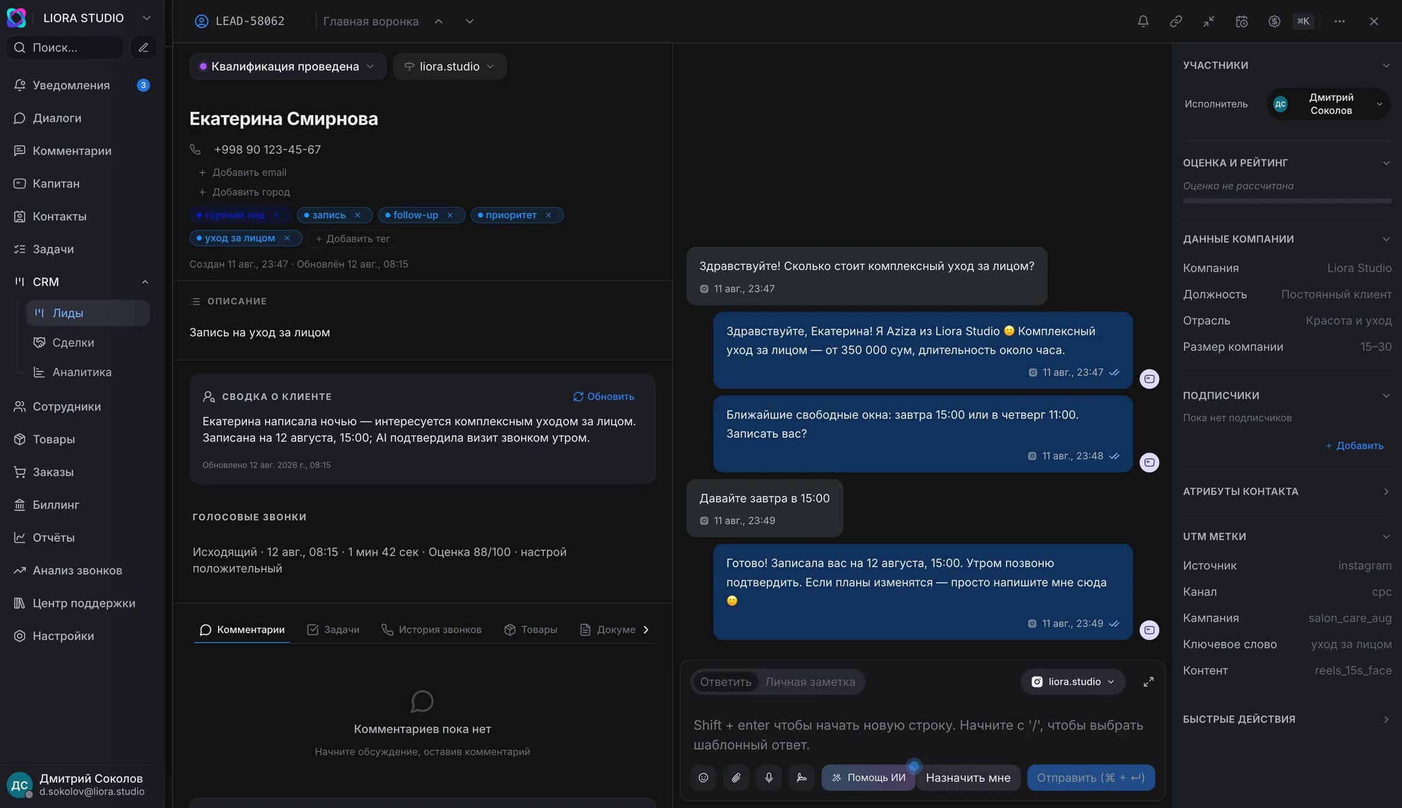Switch to 'Товары' tab

click(531, 630)
